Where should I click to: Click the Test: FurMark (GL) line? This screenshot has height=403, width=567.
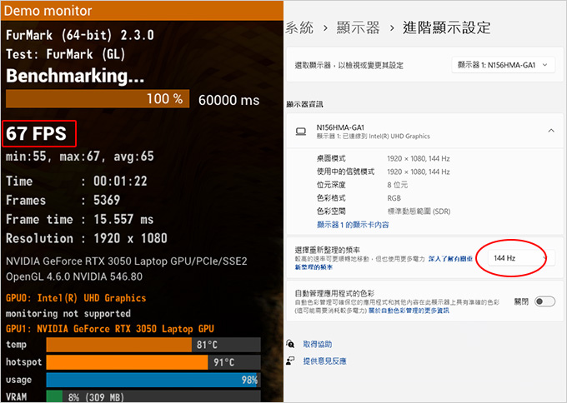tap(66, 54)
